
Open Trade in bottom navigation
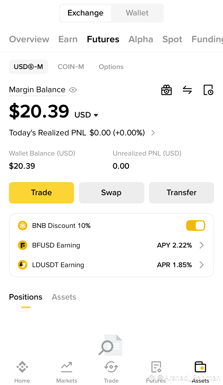(x=111, y=372)
